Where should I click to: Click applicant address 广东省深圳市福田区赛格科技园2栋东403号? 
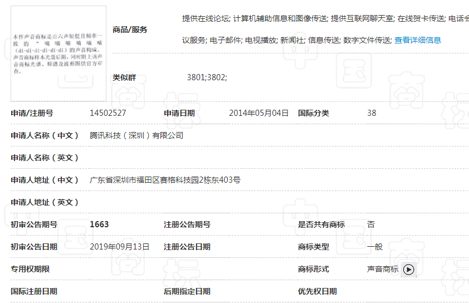point(165,180)
